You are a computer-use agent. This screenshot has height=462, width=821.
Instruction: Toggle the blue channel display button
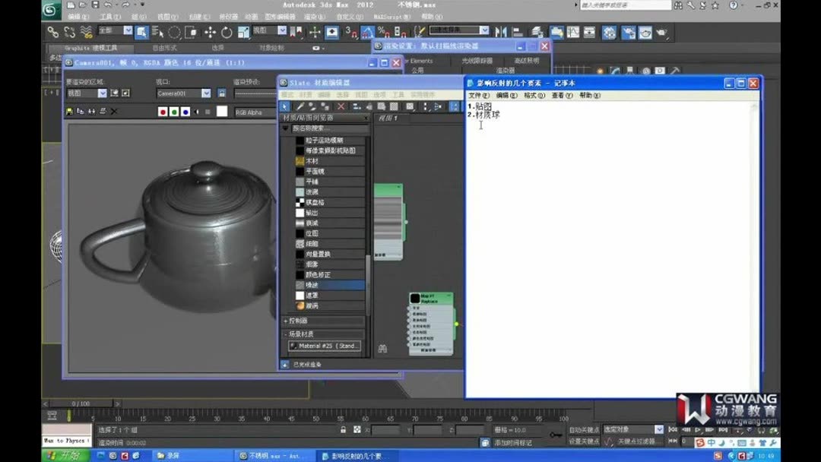pos(186,112)
